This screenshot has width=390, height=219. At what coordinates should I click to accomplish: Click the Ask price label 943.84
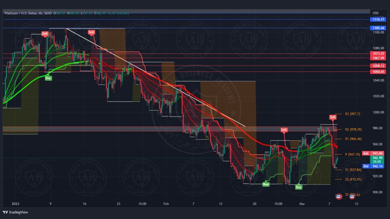click(377, 153)
